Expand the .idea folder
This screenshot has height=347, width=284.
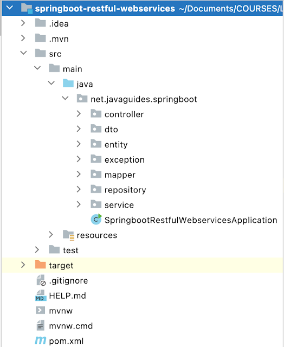click(x=23, y=23)
